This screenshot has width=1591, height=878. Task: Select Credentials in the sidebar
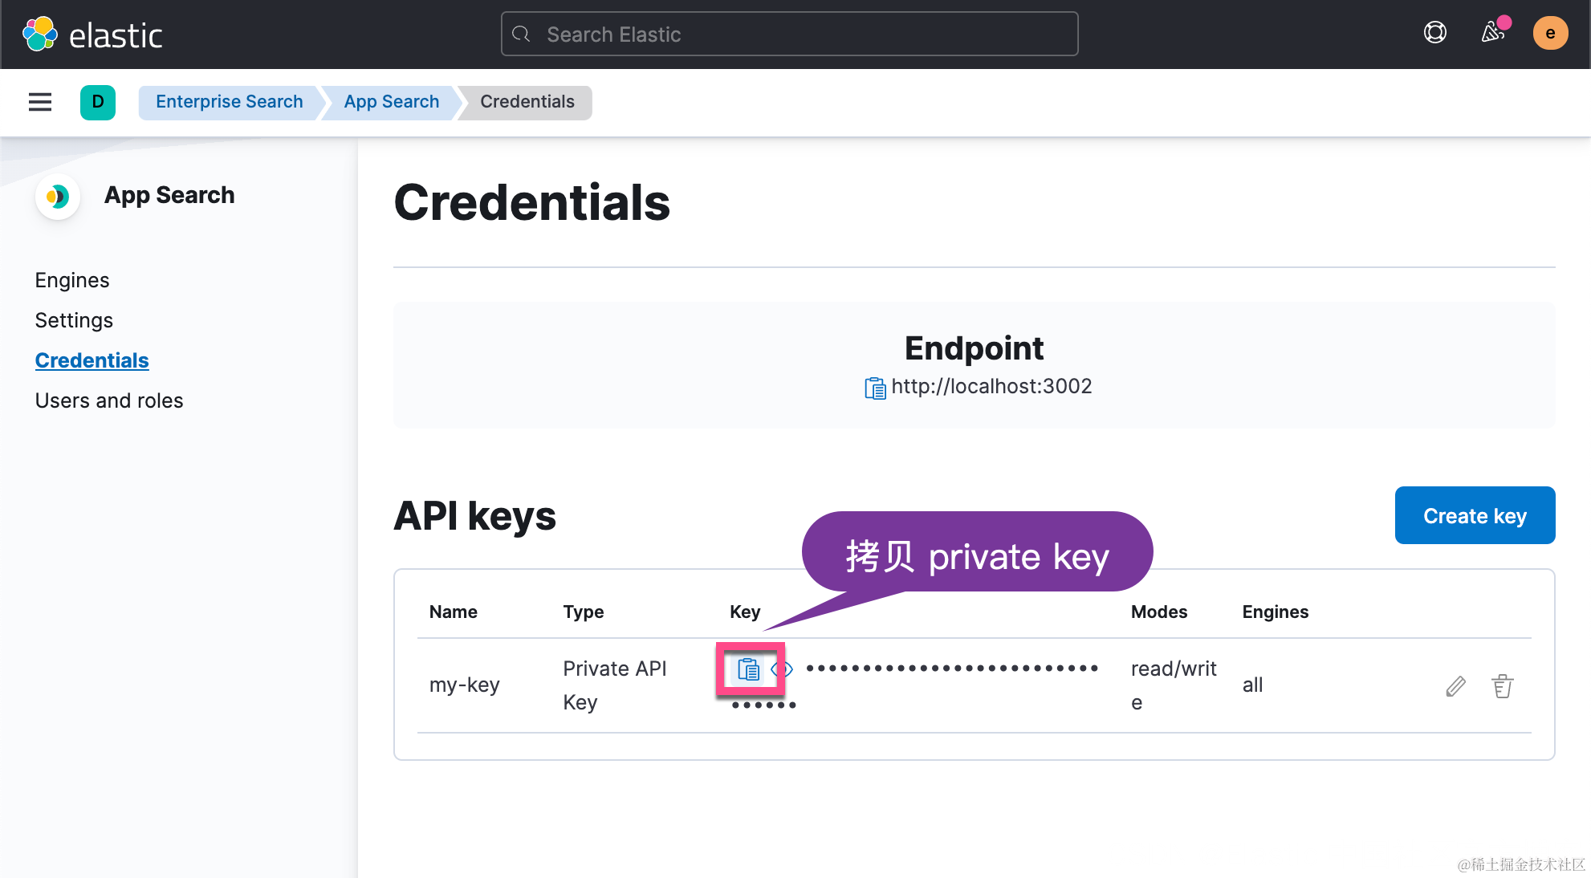coord(92,360)
